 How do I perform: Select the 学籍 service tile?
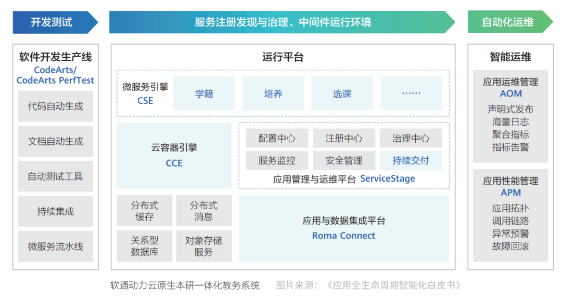pyautogui.click(x=205, y=93)
